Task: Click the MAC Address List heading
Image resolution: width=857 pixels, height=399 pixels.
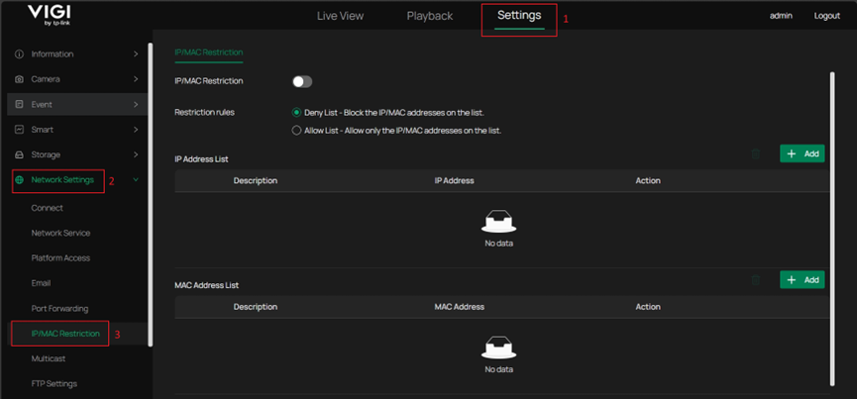Action: (x=207, y=285)
